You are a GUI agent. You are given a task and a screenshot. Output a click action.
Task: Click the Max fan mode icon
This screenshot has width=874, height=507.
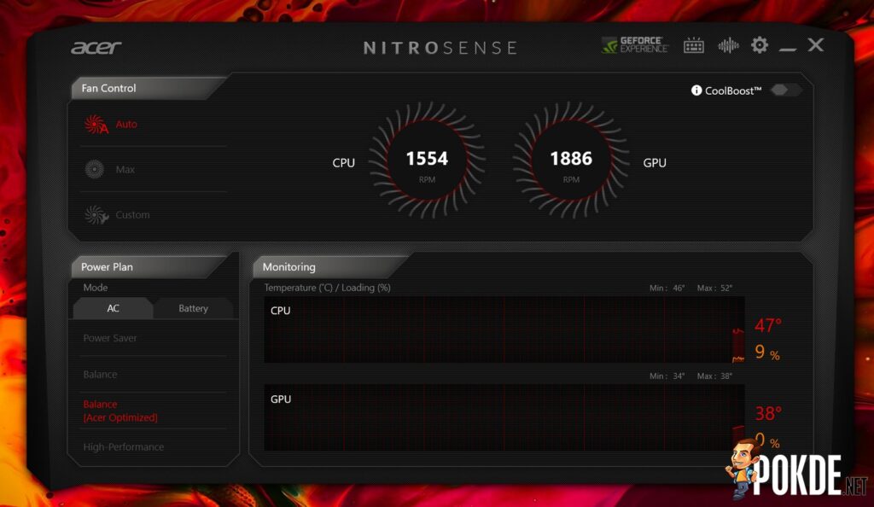pos(94,169)
